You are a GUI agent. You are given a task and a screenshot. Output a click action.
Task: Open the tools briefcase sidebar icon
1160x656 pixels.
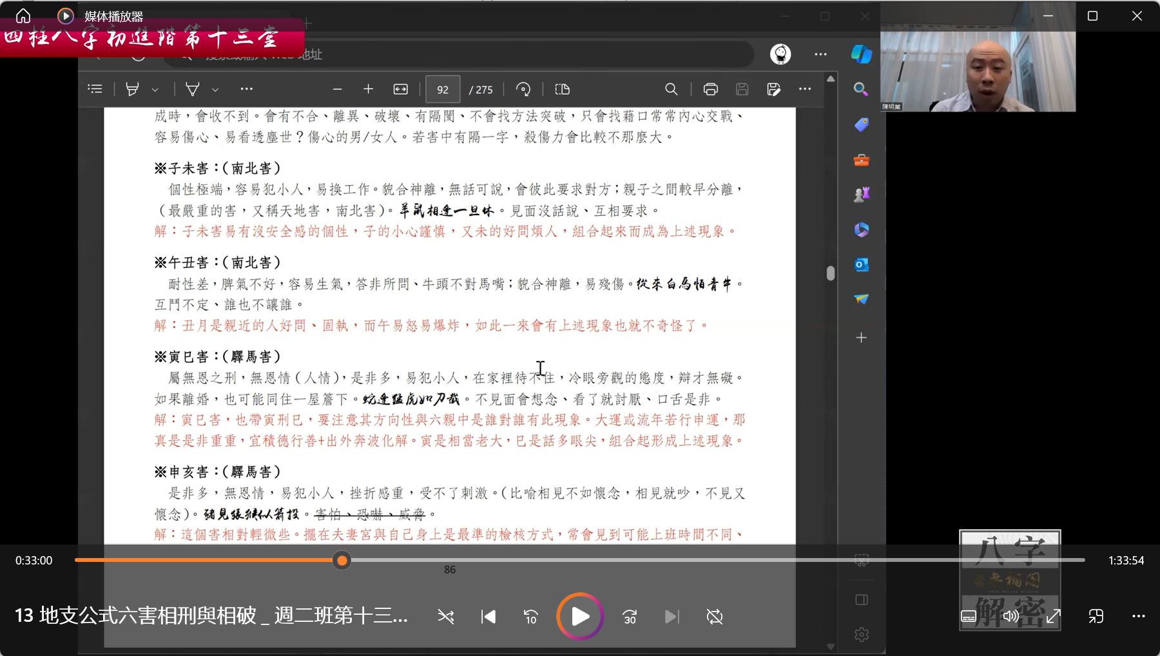coord(861,159)
